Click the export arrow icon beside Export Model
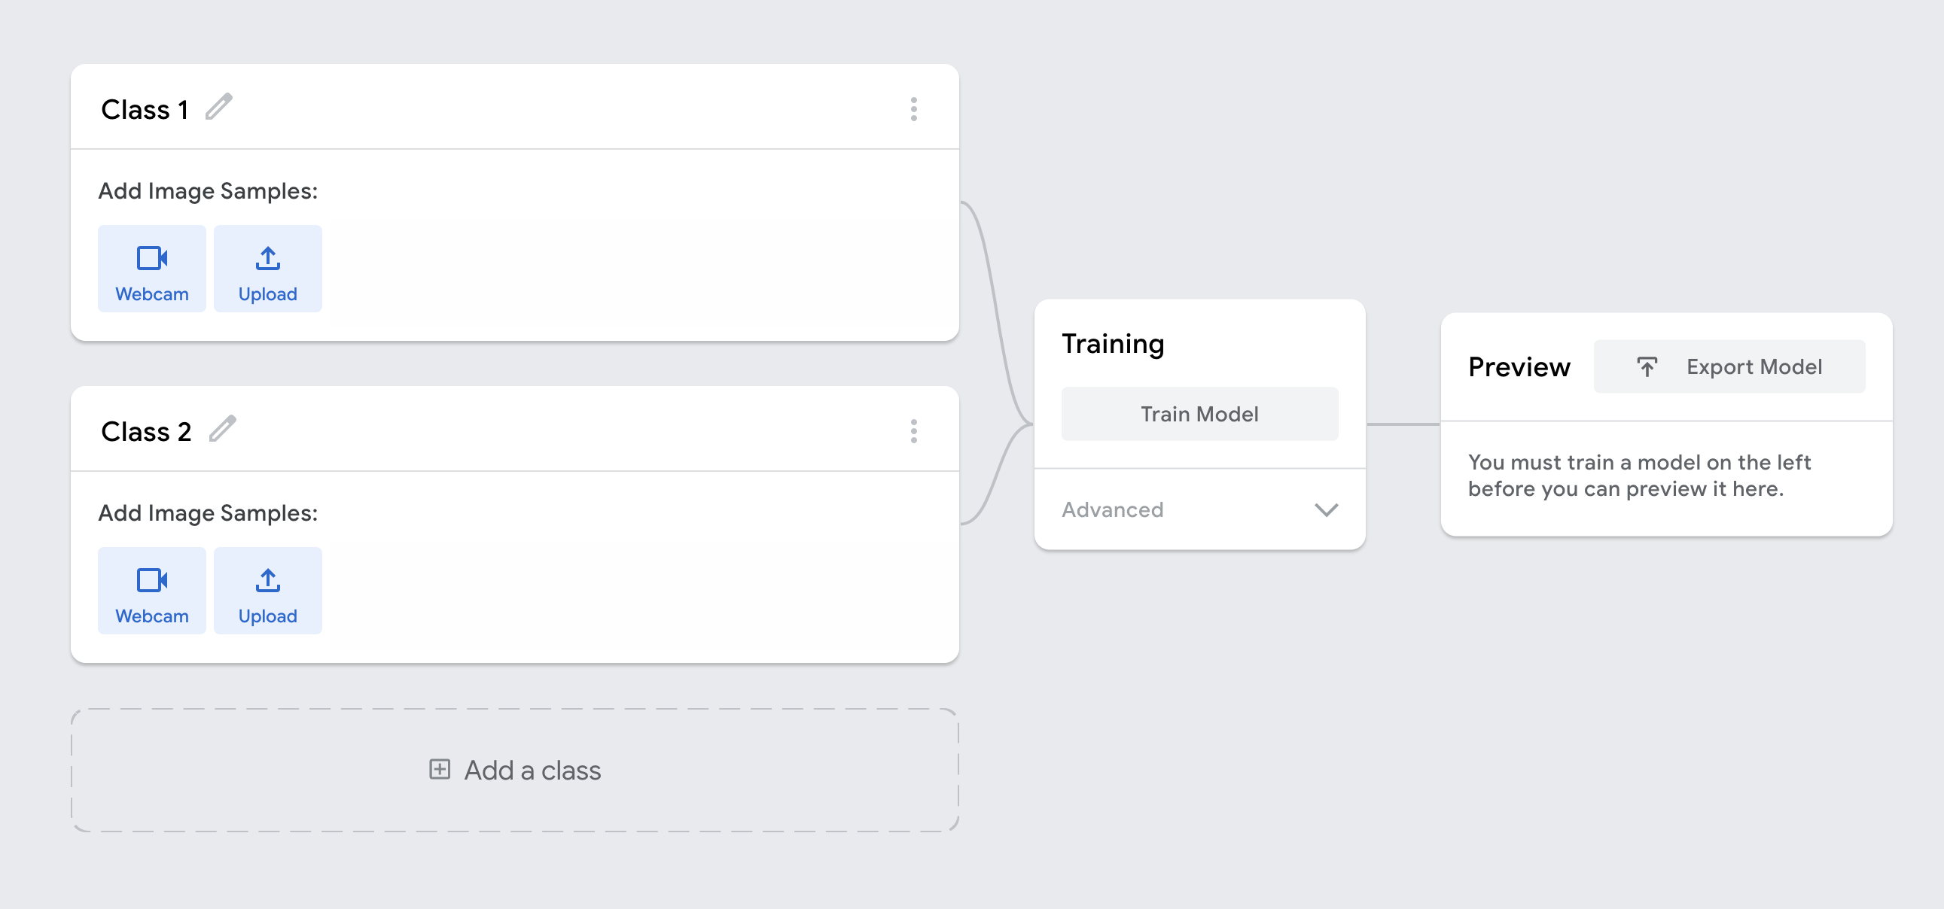 [1647, 366]
